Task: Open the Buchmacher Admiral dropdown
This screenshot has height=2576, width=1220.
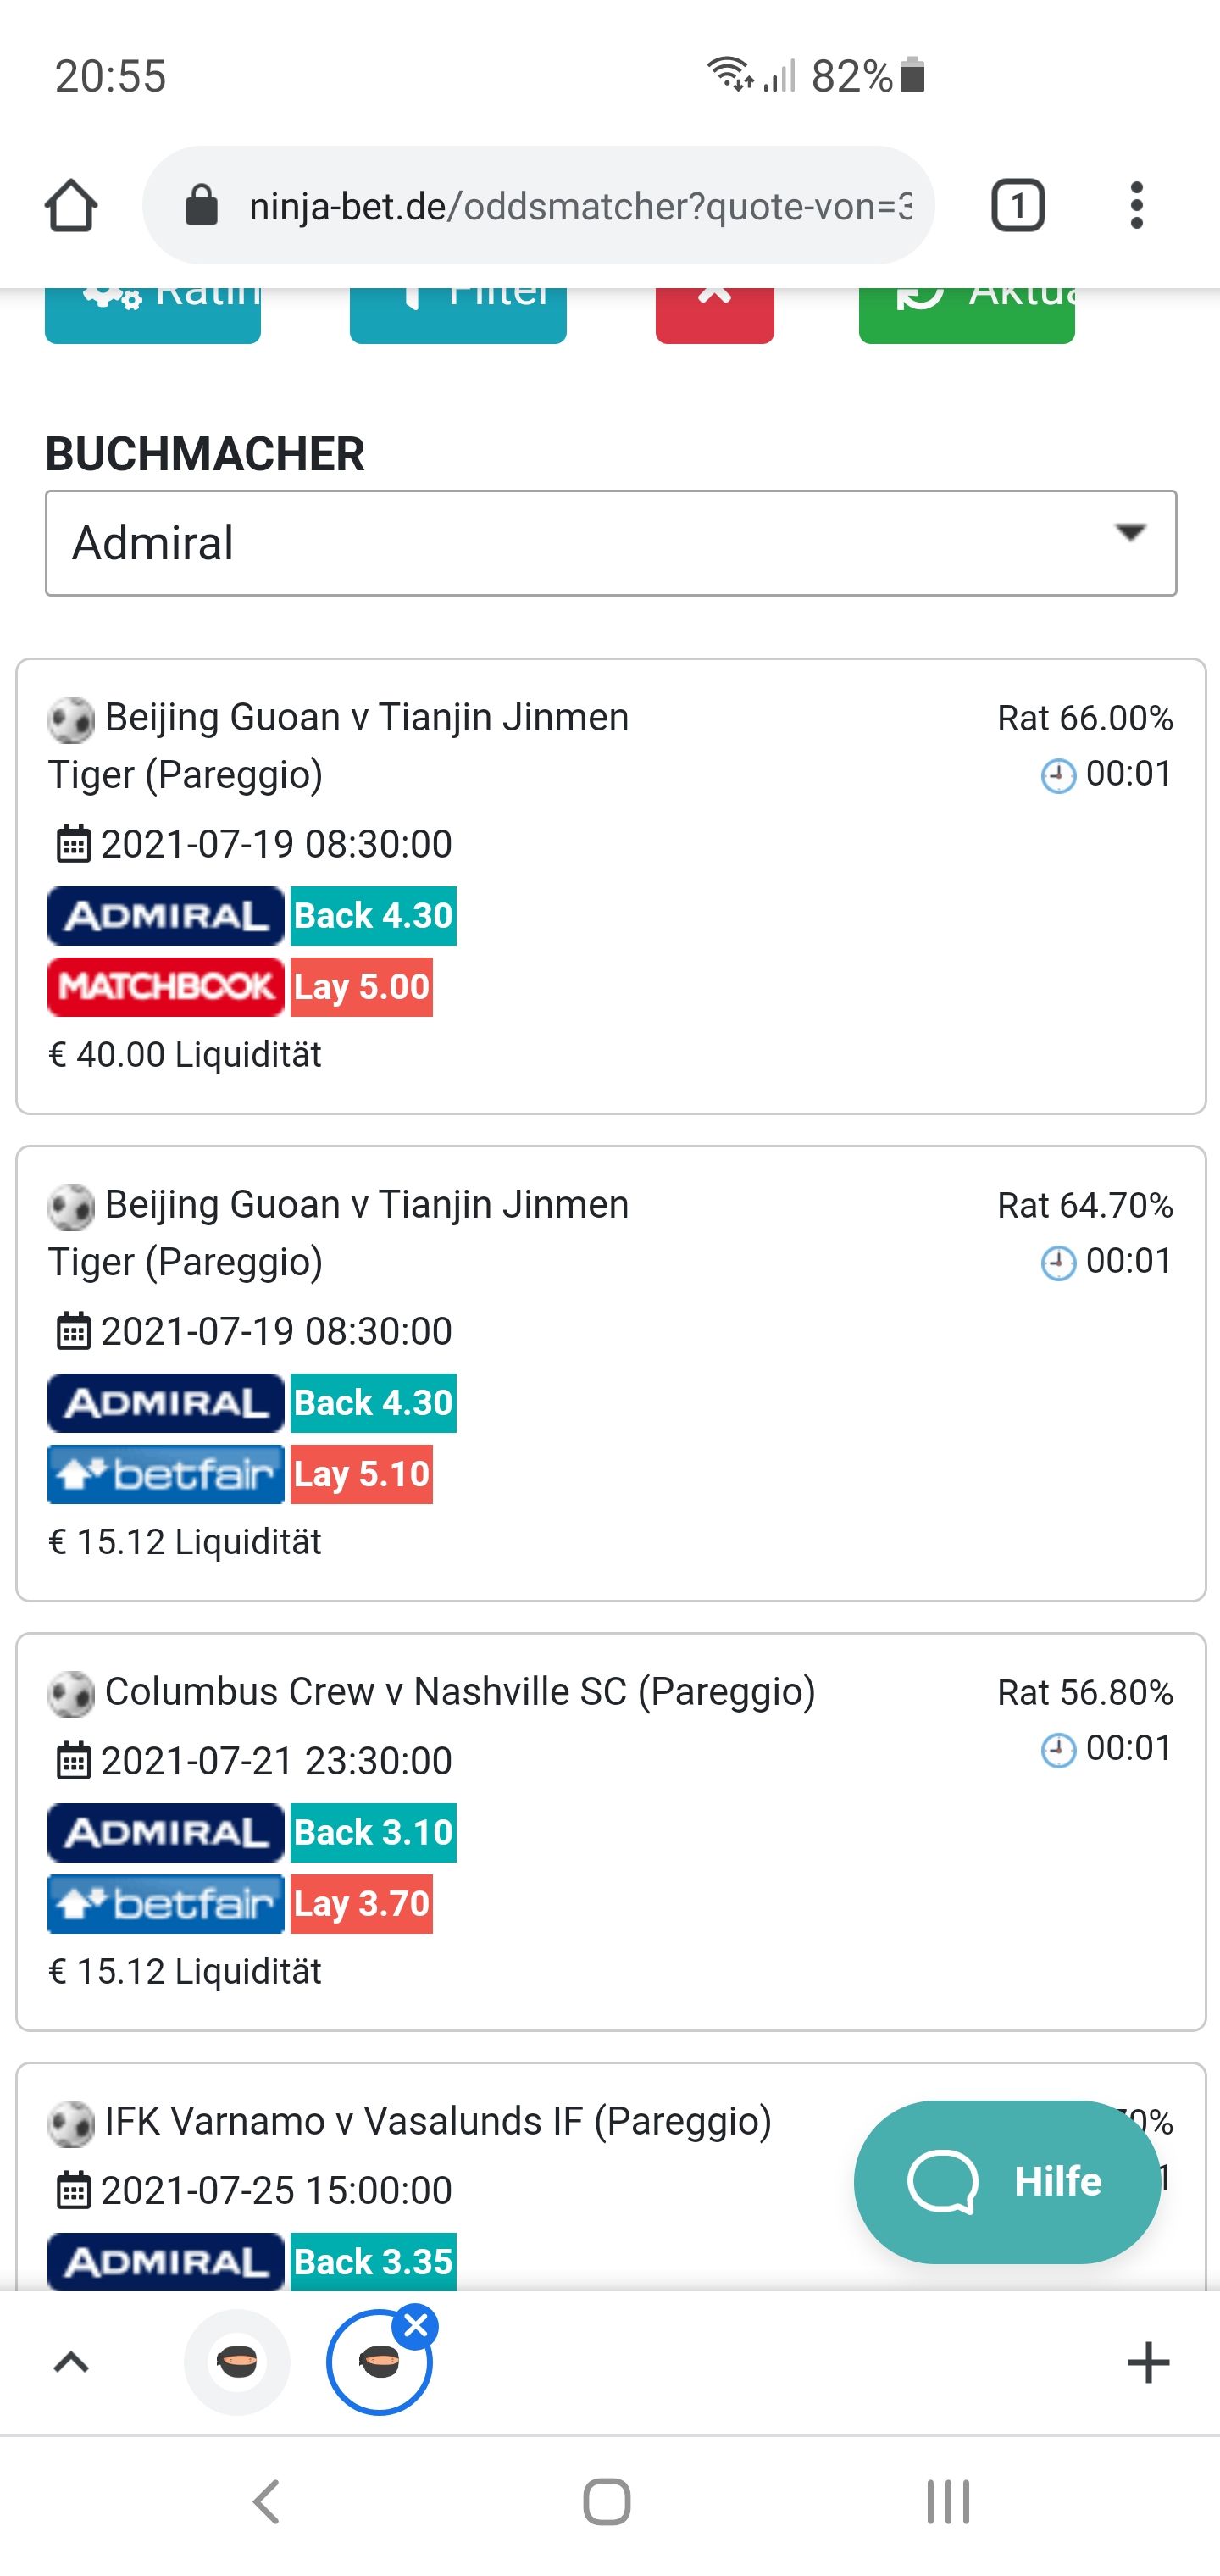Action: [611, 543]
